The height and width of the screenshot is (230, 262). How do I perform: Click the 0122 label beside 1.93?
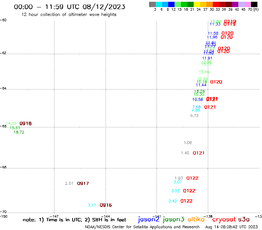coord(193,178)
